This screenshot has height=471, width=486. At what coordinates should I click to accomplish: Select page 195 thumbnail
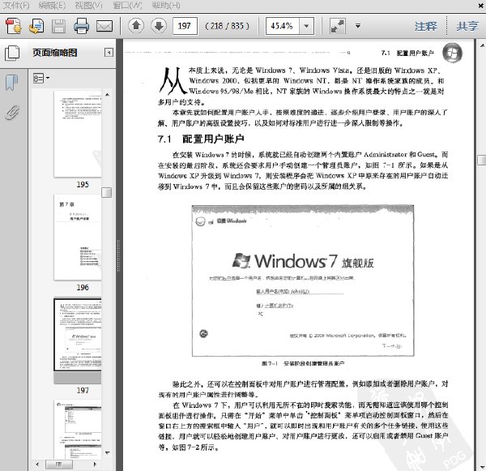pos(78,134)
